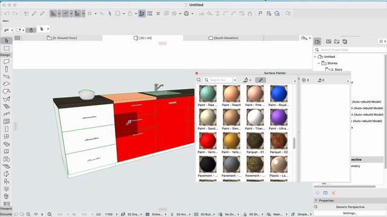Select the Door tool
The image size is (387, 217).
[x=7, y=129]
